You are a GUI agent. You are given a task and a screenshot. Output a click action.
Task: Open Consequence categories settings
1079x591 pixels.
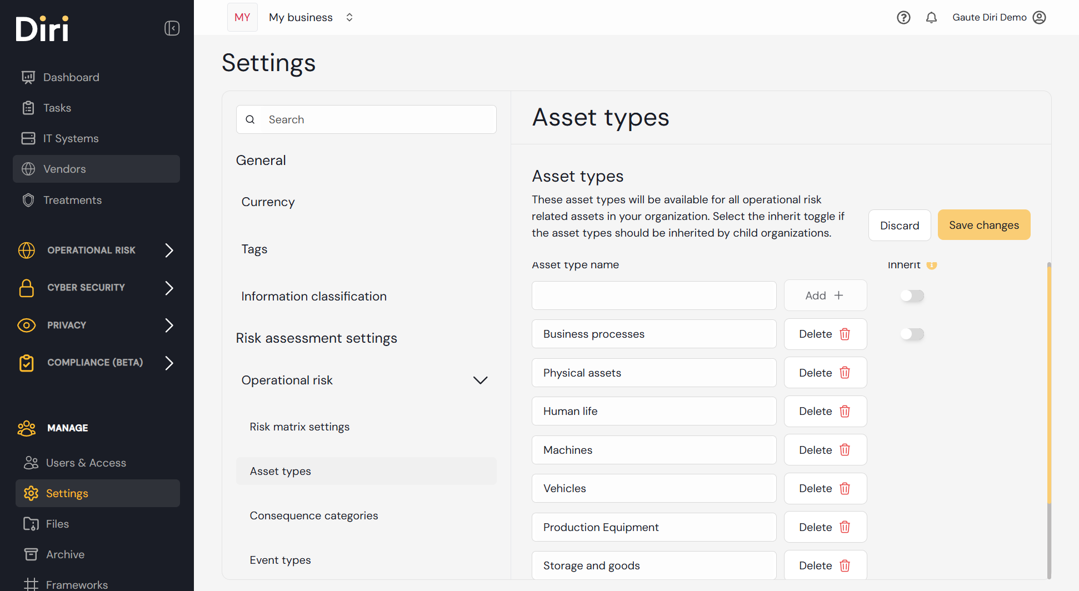click(314, 516)
